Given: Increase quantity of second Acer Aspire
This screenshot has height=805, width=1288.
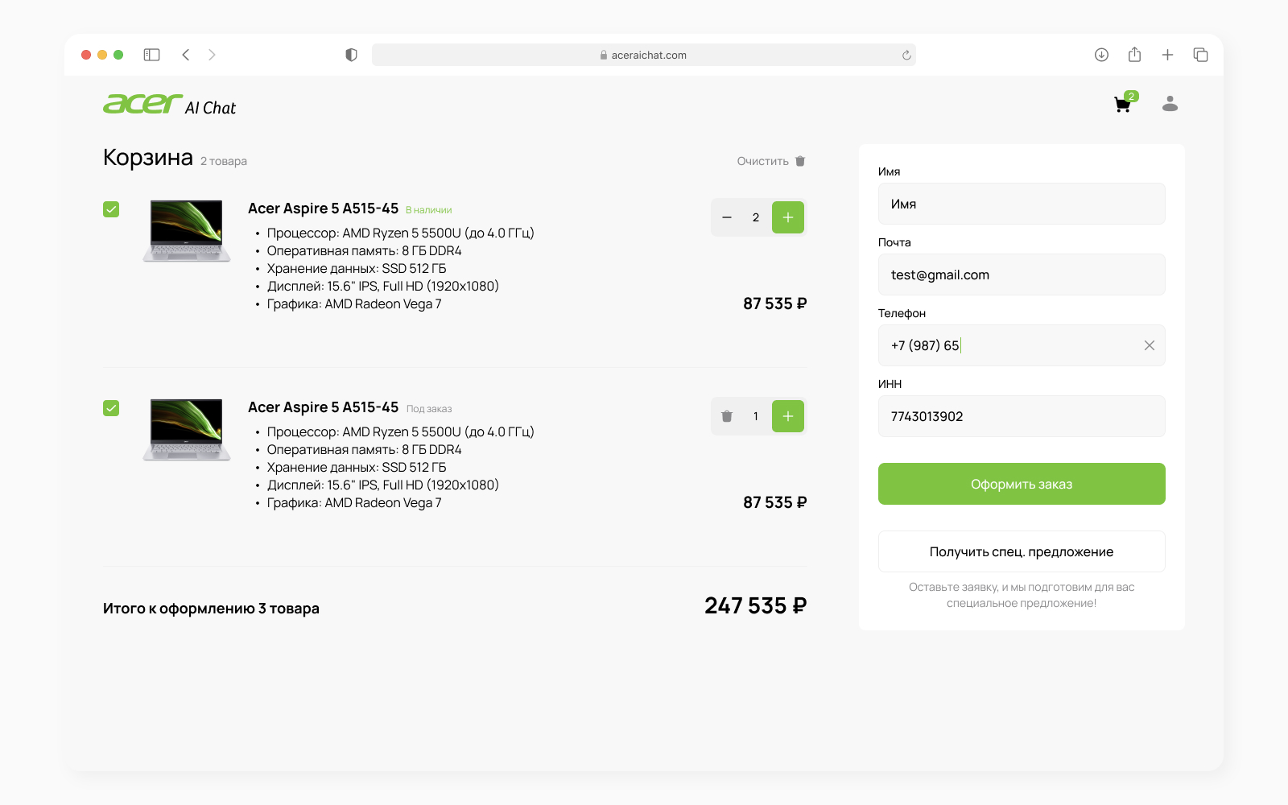Looking at the screenshot, I should tap(787, 416).
